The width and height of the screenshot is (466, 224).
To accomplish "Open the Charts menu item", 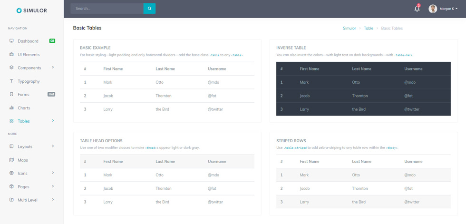I will pyautogui.click(x=24, y=108).
